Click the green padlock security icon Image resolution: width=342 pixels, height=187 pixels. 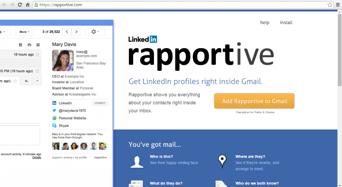pyautogui.click(x=36, y=5)
